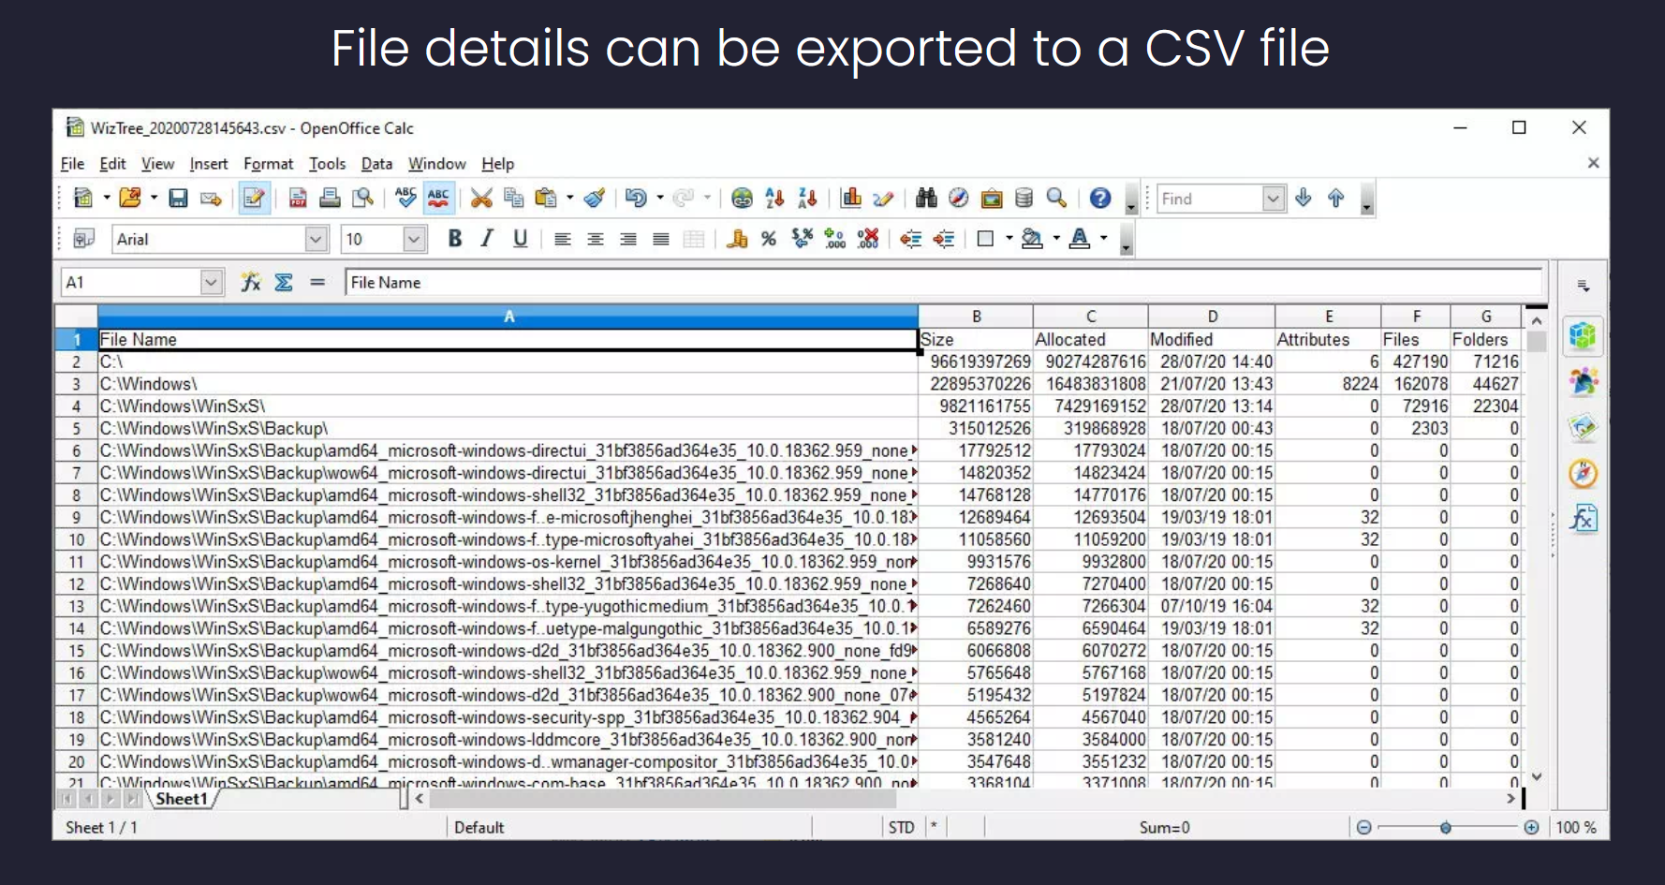Open the Data menu

[376, 164]
